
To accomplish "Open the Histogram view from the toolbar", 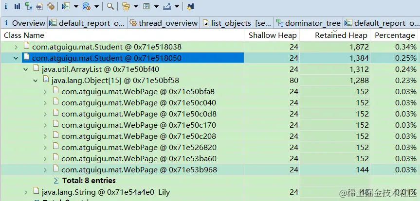I will pos(17,6).
